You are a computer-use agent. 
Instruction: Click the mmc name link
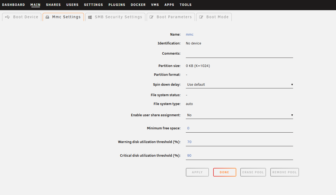(190, 35)
